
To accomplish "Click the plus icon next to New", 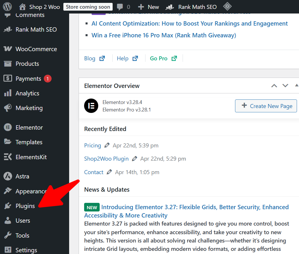I will 141,7.
